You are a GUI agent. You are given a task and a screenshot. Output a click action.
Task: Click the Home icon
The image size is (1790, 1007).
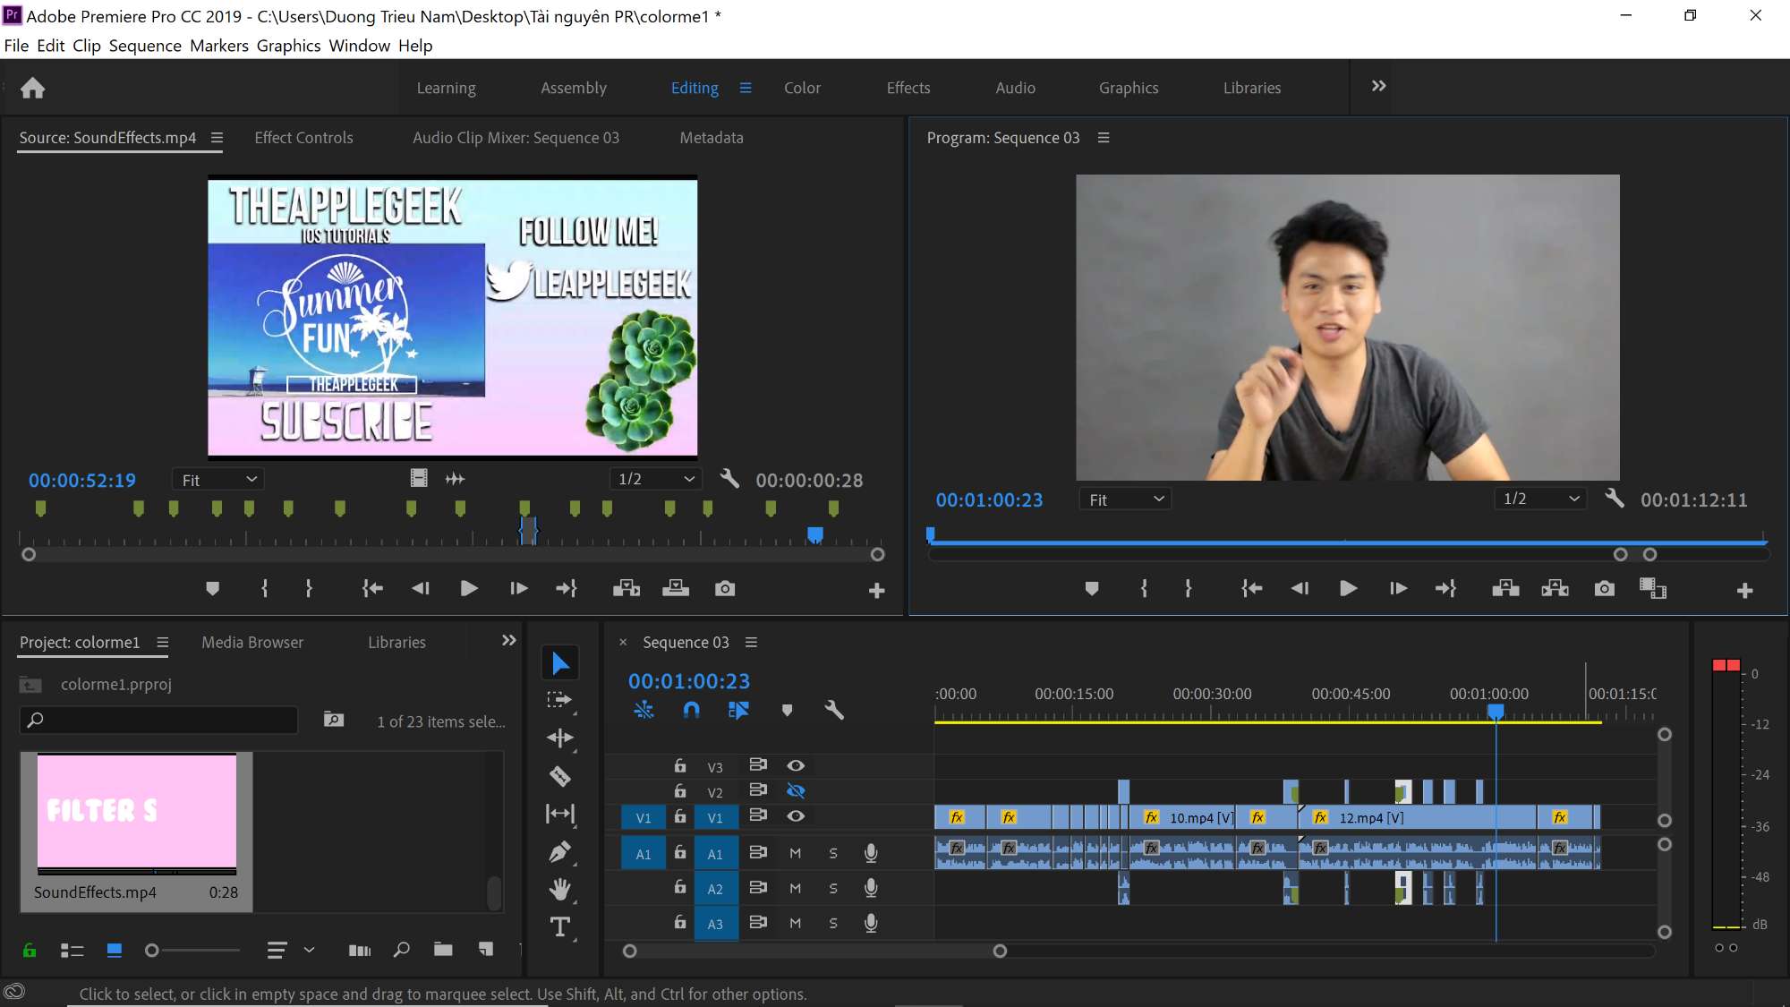(32, 88)
